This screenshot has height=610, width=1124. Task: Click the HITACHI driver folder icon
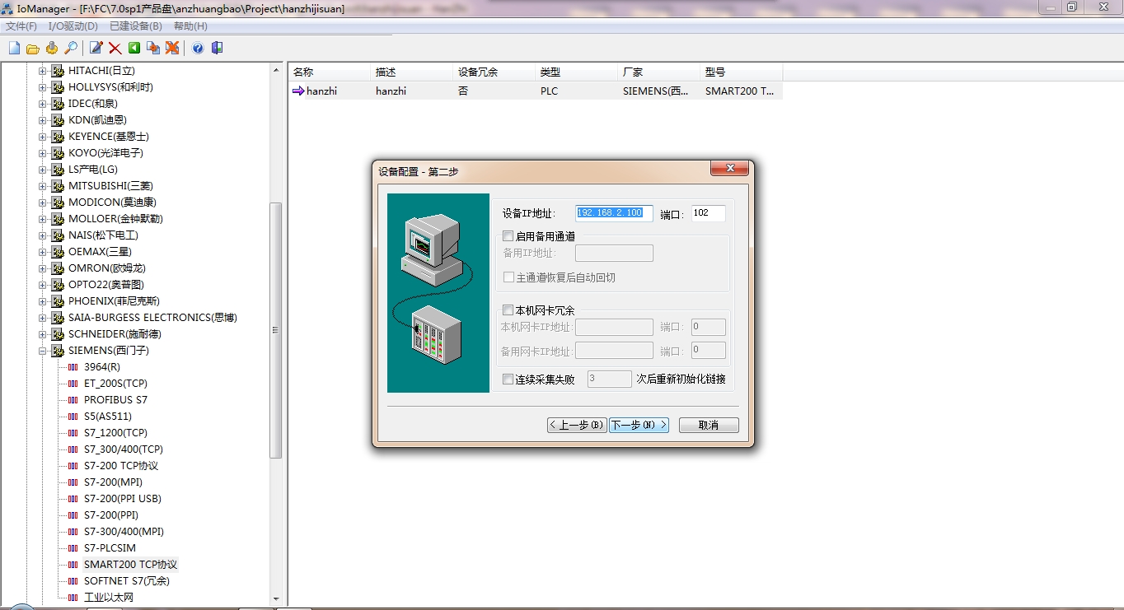click(x=58, y=71)
